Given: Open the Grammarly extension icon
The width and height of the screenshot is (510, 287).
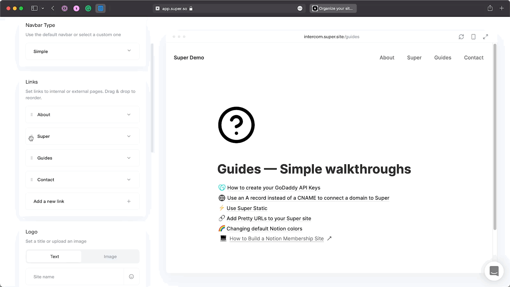Looking at the screenshot, I should tap(88, 9).
